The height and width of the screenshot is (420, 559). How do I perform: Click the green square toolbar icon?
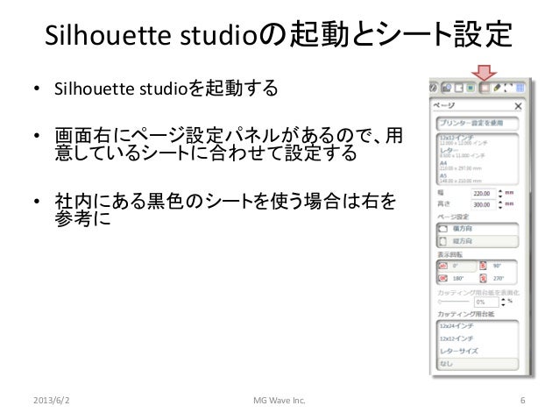(x=471, y=88)
